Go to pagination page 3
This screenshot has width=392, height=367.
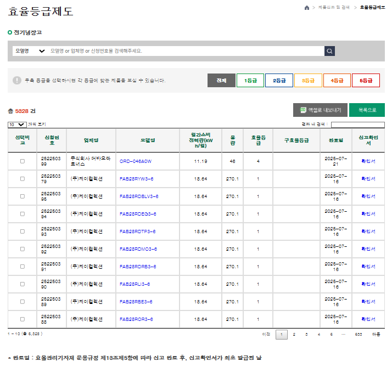click(x=306, y=334)
